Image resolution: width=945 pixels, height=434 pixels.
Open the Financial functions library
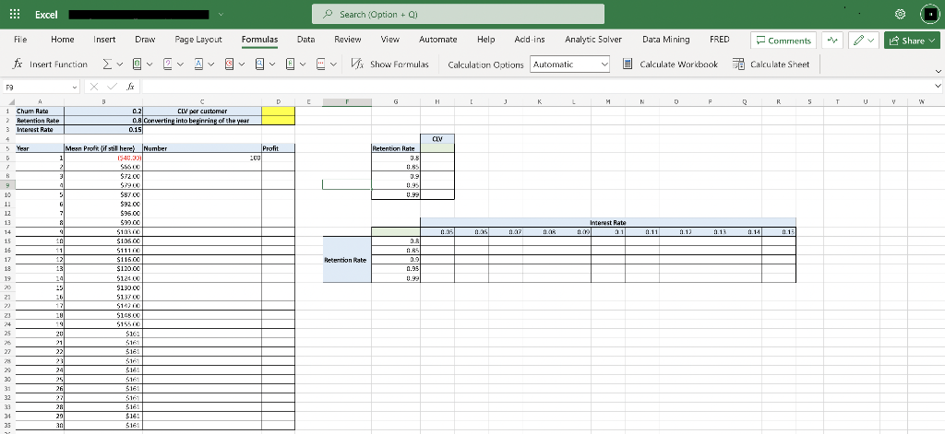click(137, 65)
